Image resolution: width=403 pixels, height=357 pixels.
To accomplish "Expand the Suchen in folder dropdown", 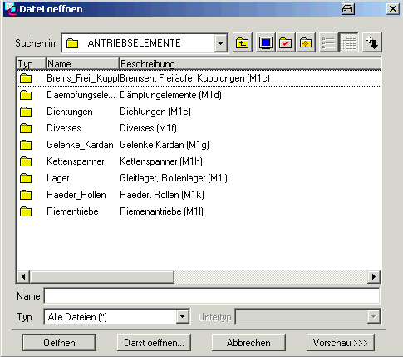I will (x=221, y=43).
